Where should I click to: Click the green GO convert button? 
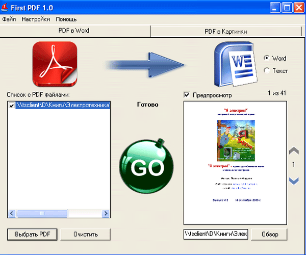click(143, 165)
